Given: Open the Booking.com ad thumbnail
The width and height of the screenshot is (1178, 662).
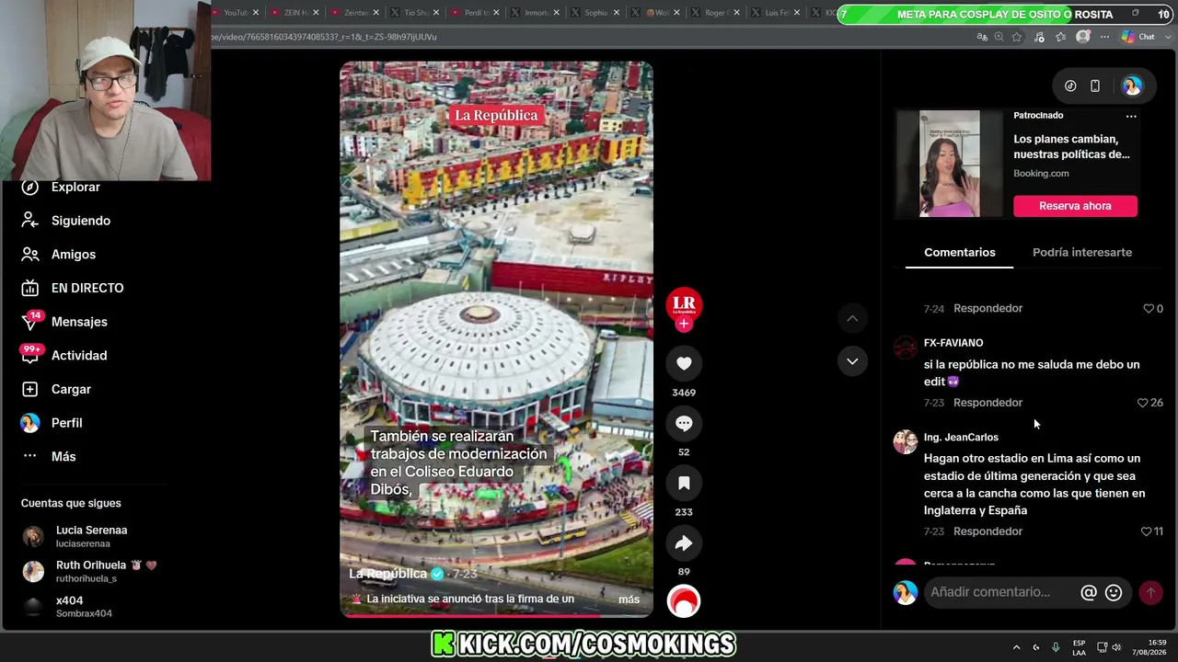Looking at the screenshot, I should 950,164.
